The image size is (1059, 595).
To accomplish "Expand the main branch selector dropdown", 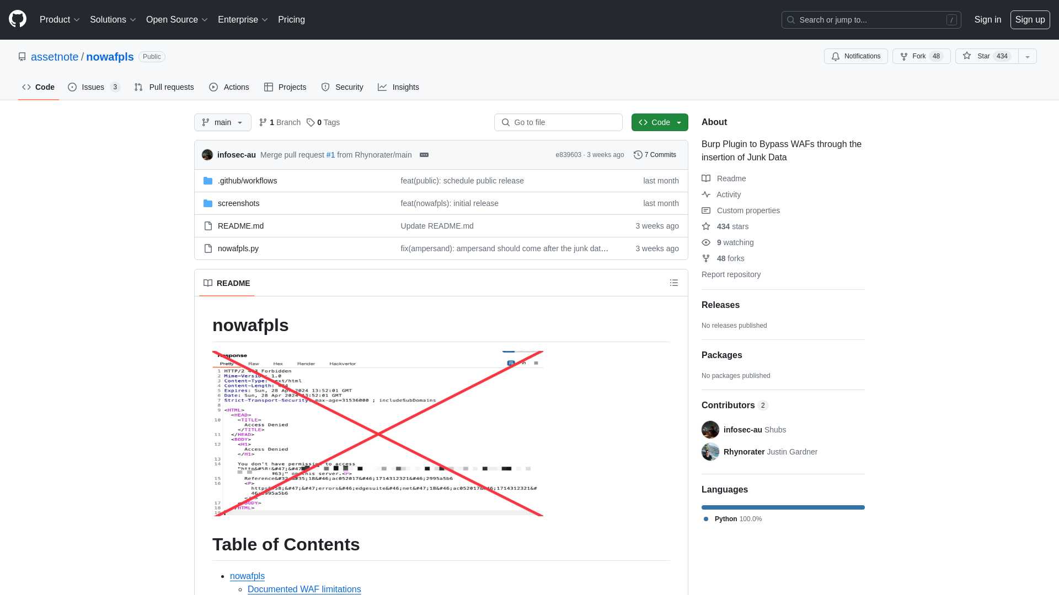I will tap(223, 122).
